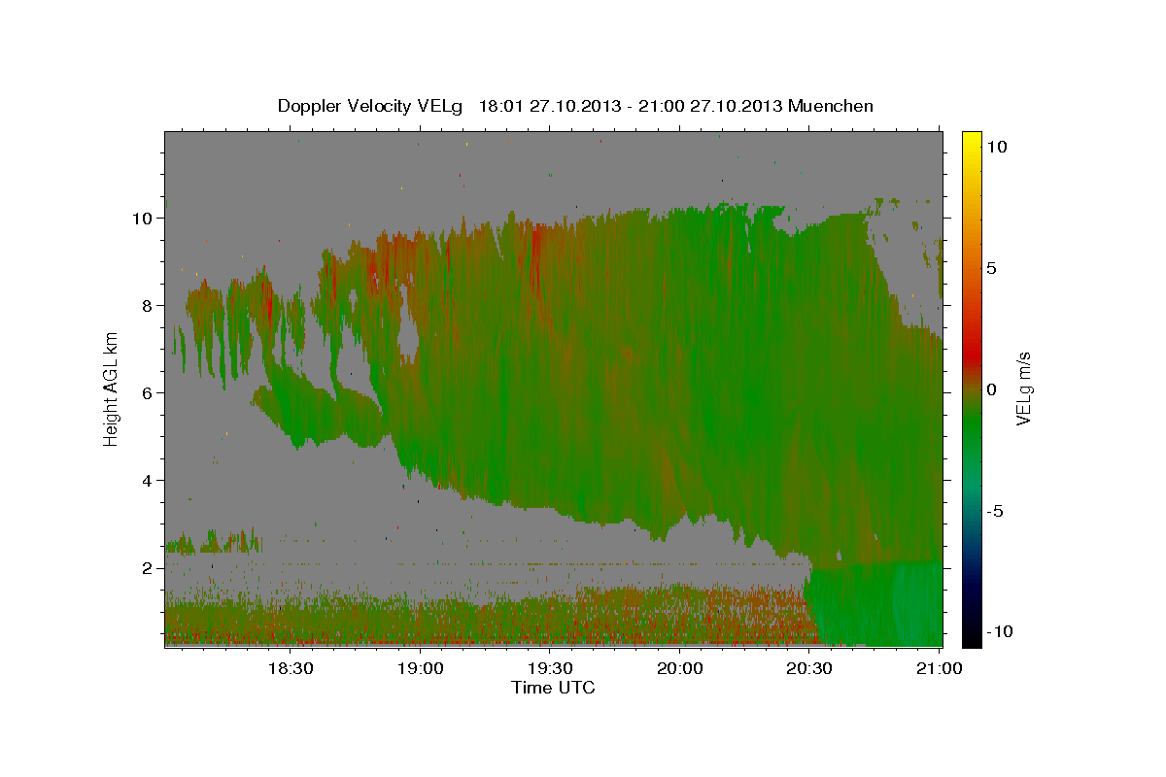Click the '20:30' time axis label
The height and width of the screenshot is (777, 1166).
click(809, 668)
